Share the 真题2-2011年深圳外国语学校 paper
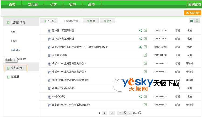This screenshot has height=117, width=202. point(140,47)
